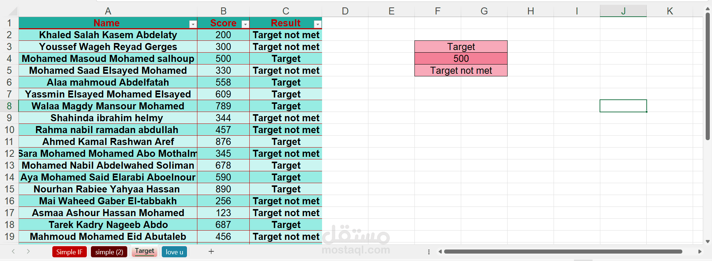Click horizontal scrollbar left arrow
This screenshot has width=712, height=261.
pyautogui.click(x=440, y=251)
